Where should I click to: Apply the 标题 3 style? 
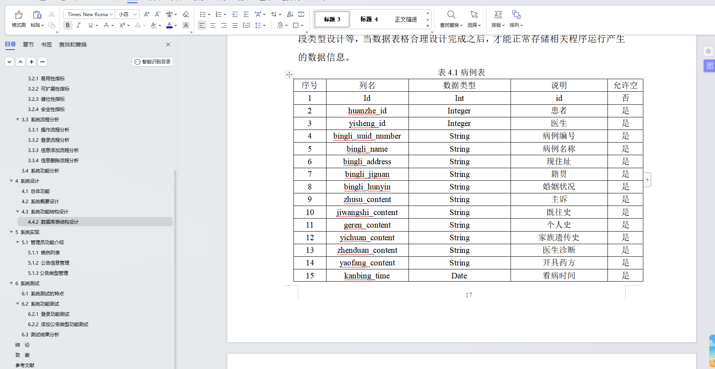(x=332, y=19)
